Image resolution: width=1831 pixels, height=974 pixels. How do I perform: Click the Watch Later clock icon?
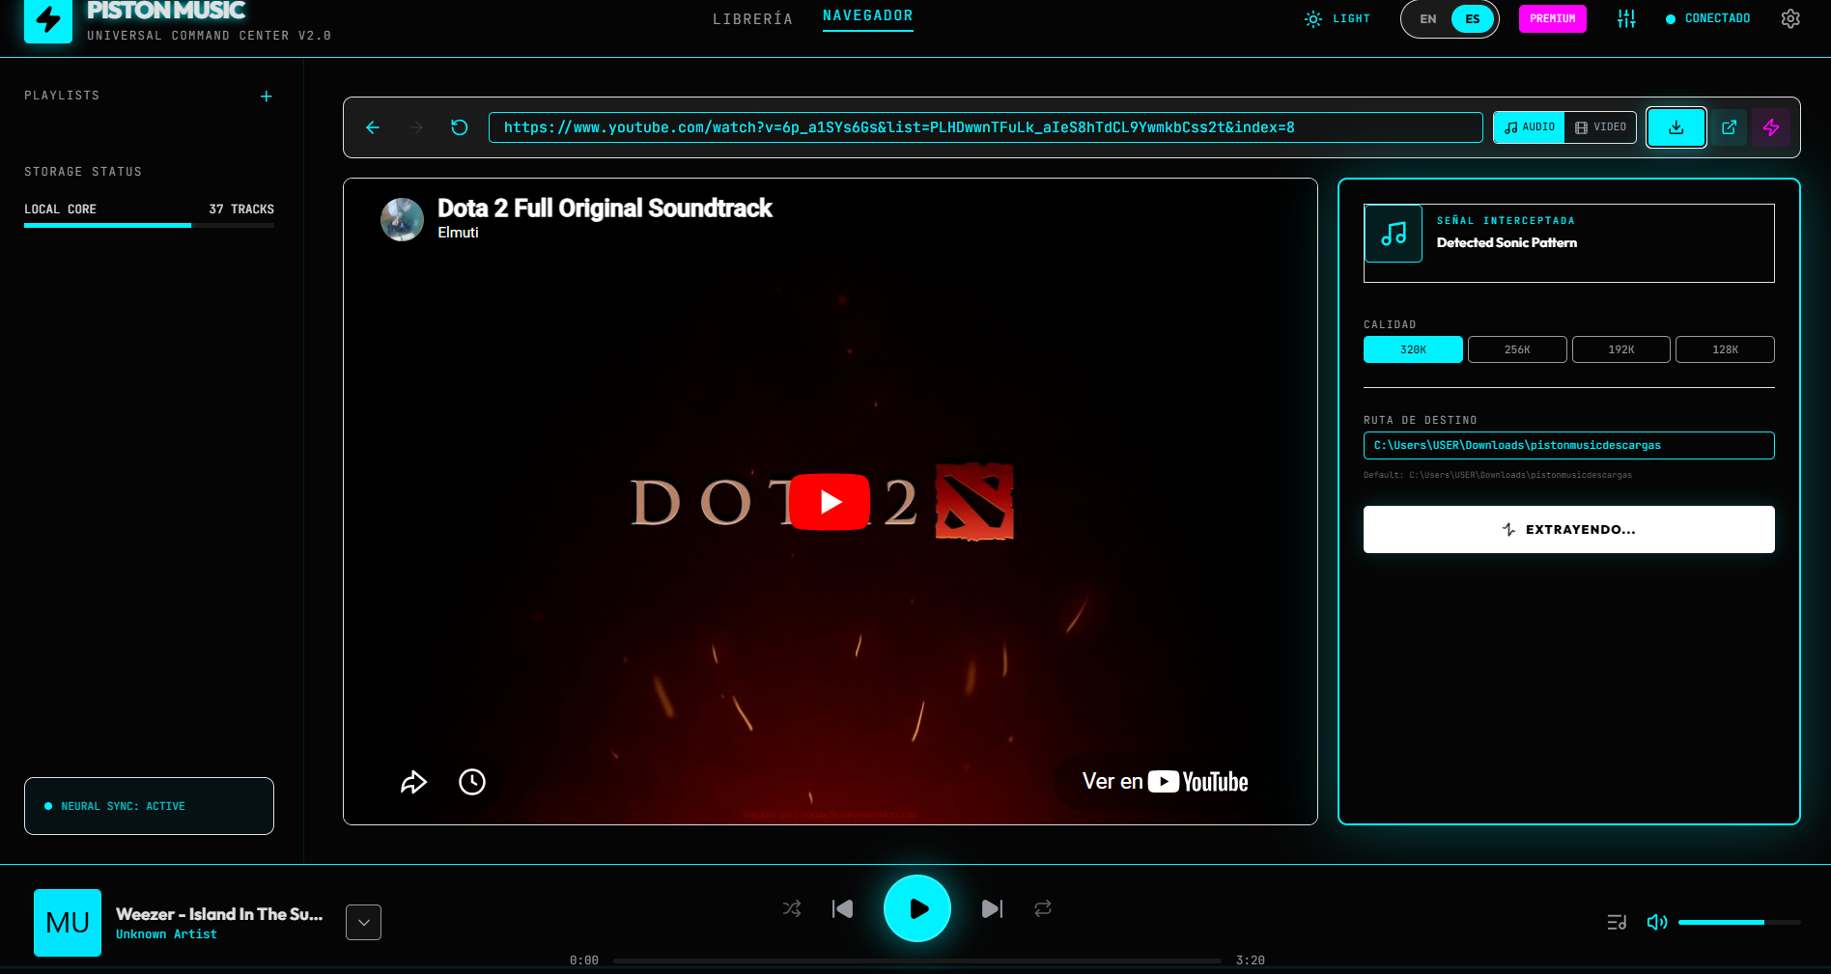pos(472,782)
